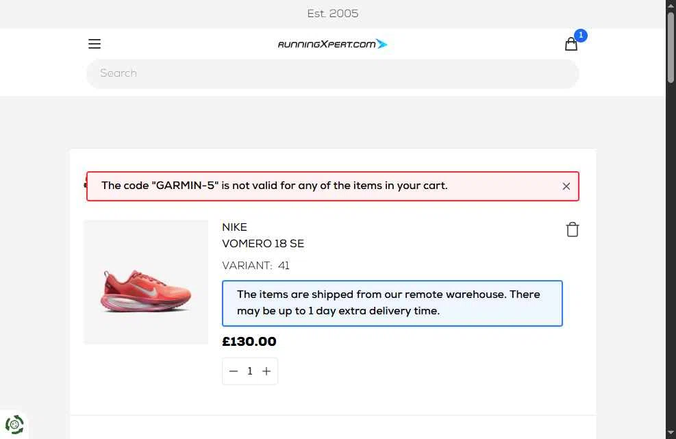Click the Est. 2005 banner text
The width and height of the screenshot is (676, 439).
(x=332, y=14)
